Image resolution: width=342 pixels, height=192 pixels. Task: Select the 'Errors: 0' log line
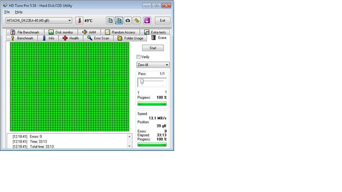(27, 136)
